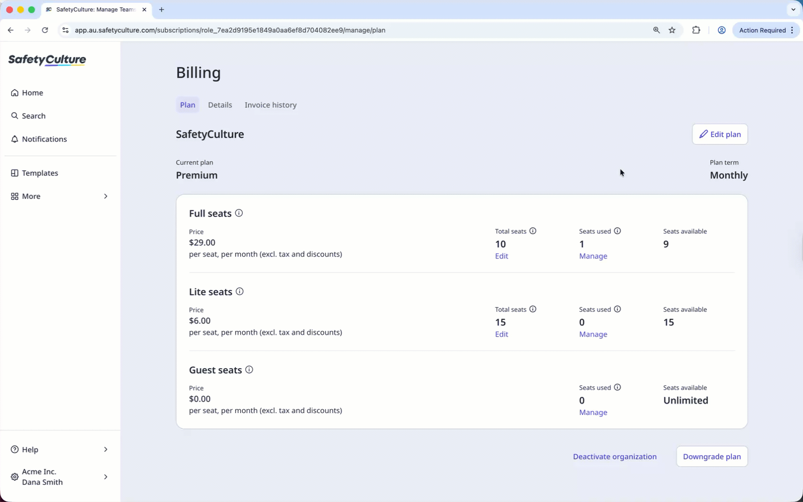Manage Lite seats used
Screen dimensions: 803x502
pyautogui.click(x=593, y=334)
